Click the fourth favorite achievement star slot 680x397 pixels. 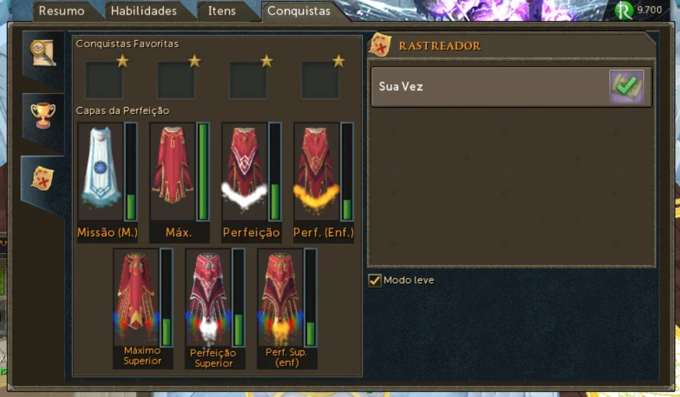pyautogui.click(x=320, y=80)
